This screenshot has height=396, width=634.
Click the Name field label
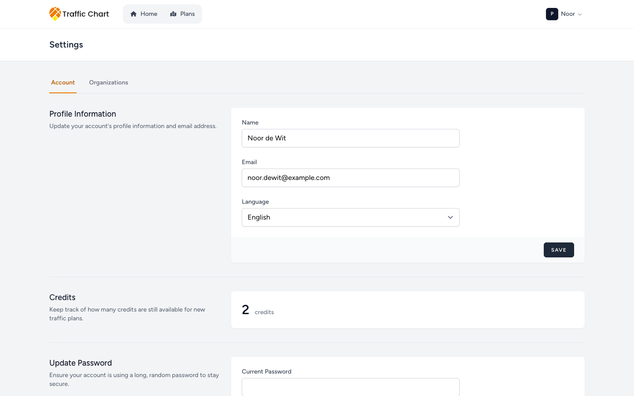click(x=250, y=123)
